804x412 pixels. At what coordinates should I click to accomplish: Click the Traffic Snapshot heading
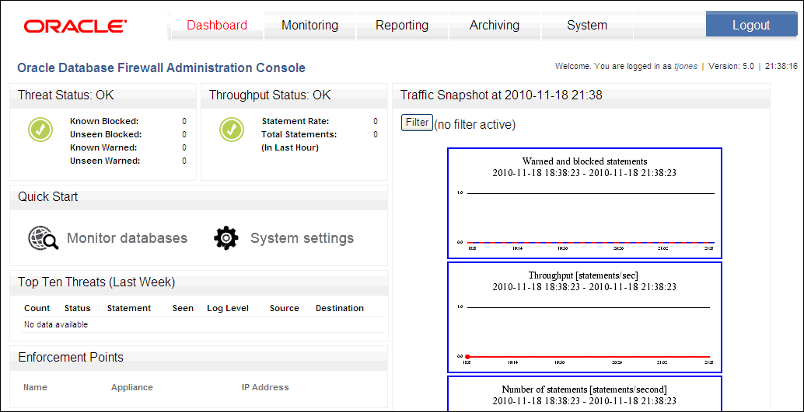[502, 95]
